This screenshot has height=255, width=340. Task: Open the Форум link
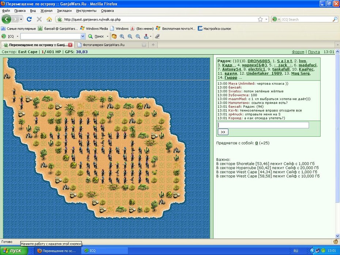pos(298,52)
